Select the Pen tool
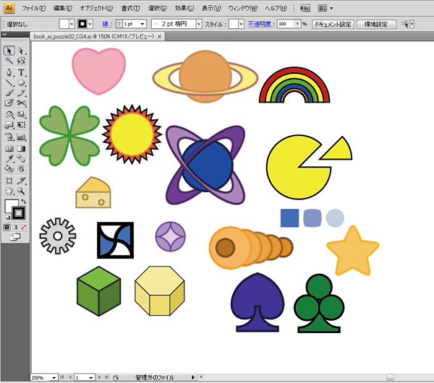The height and width of the screenshot is (383, 434). point(9,72)
